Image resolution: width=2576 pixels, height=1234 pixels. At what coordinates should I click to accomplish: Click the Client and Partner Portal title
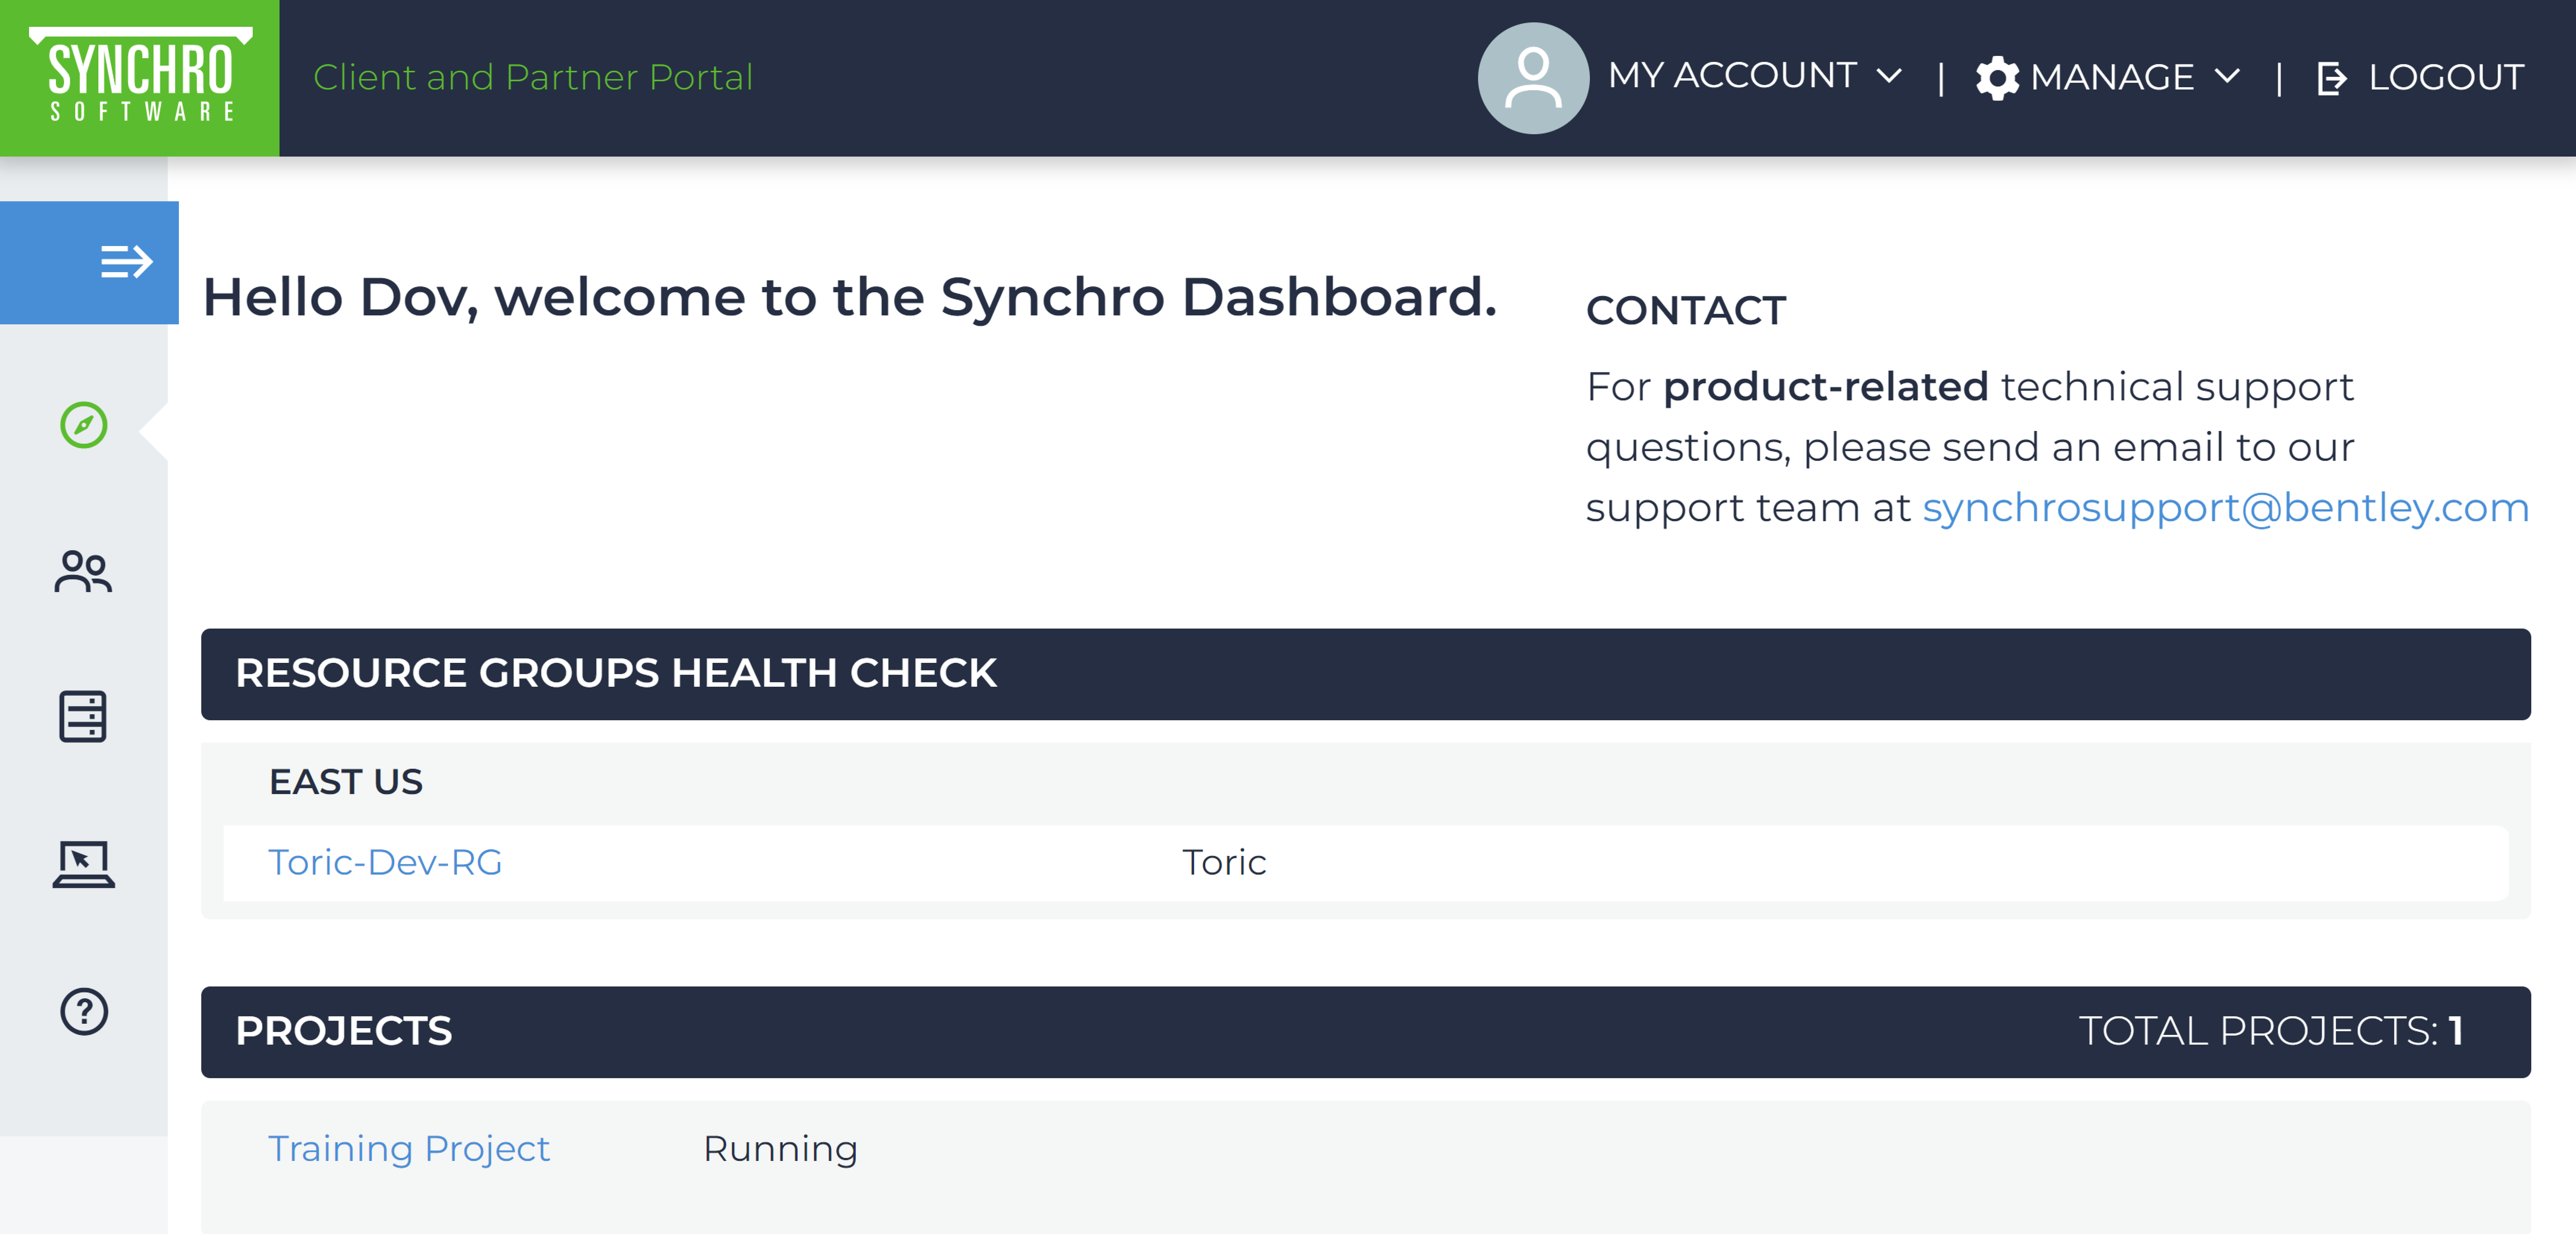pyautogui.click(x=533, y=77)
